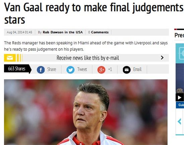Expand the newsletter signup arrow chevron
This screenshot has width=184, height=145.
click(162, 58)
